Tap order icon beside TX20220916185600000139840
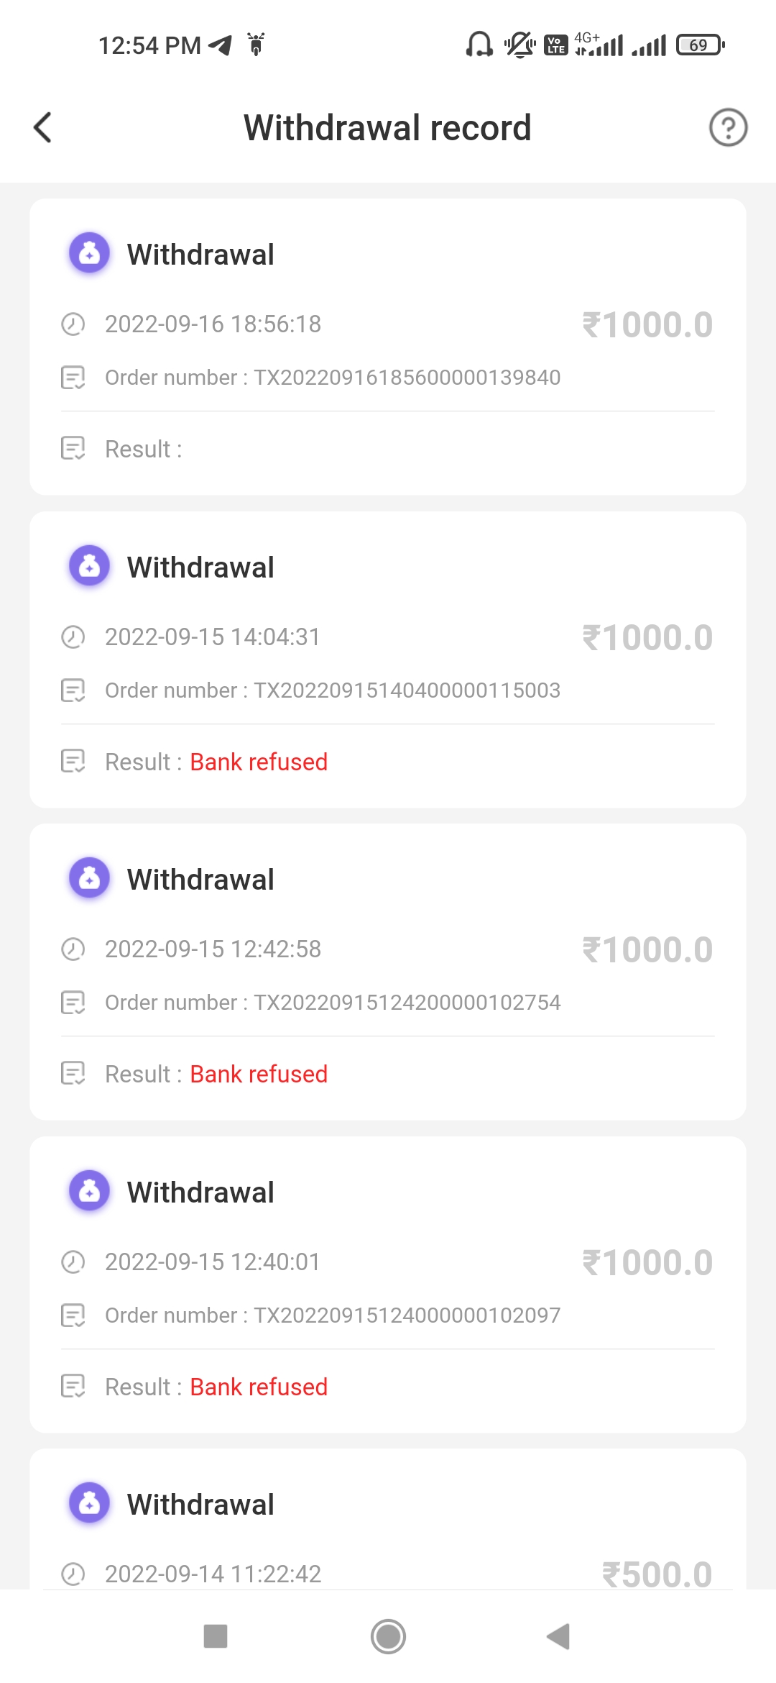This screenshot has width=776, height=1683. (73, 378)
